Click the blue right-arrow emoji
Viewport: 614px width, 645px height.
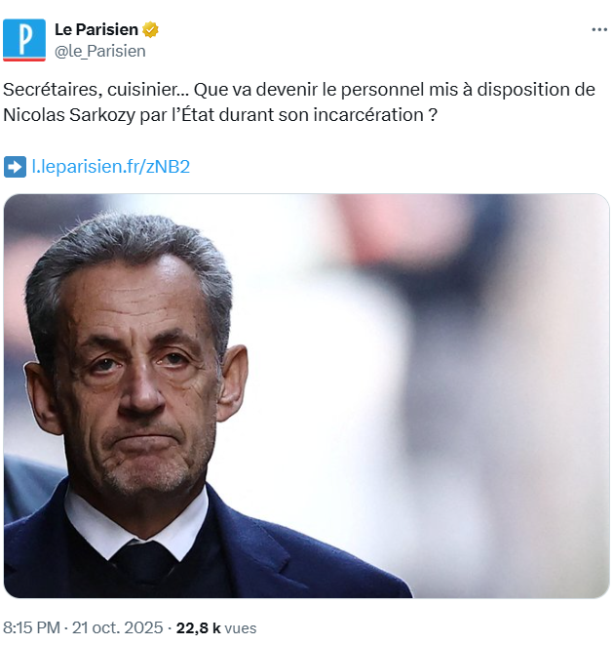[15, 167]
